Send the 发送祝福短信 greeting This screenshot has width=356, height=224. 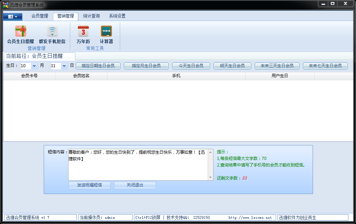coord(90,185)
